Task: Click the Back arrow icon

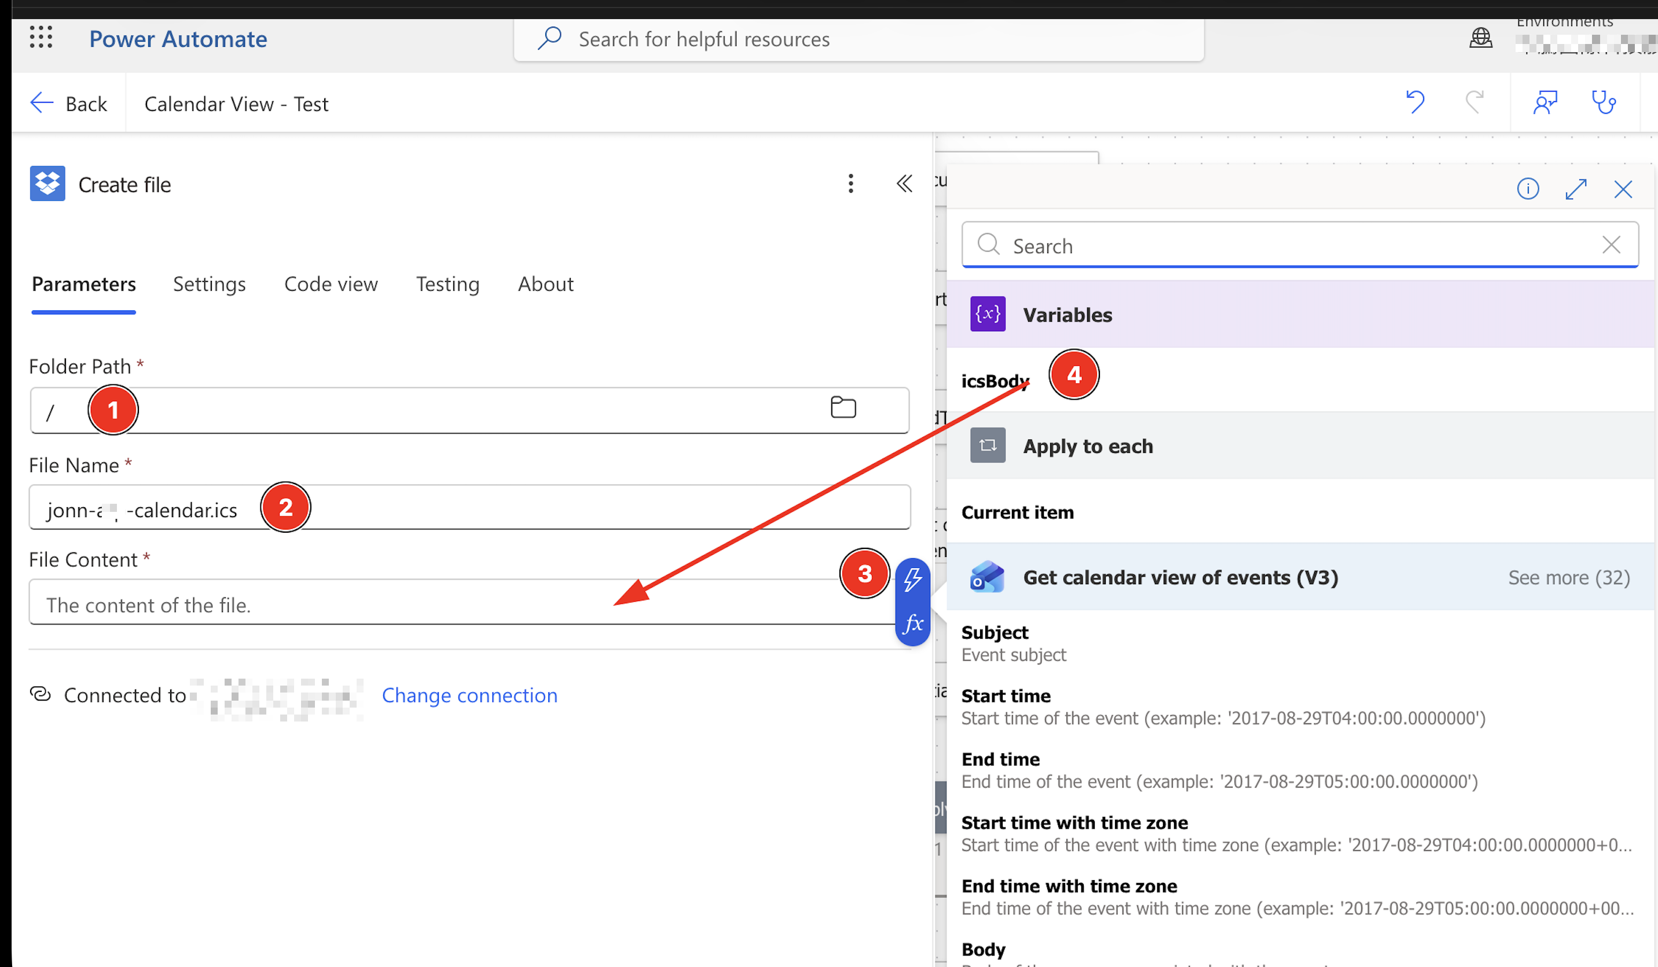Action: pos(42,102)
